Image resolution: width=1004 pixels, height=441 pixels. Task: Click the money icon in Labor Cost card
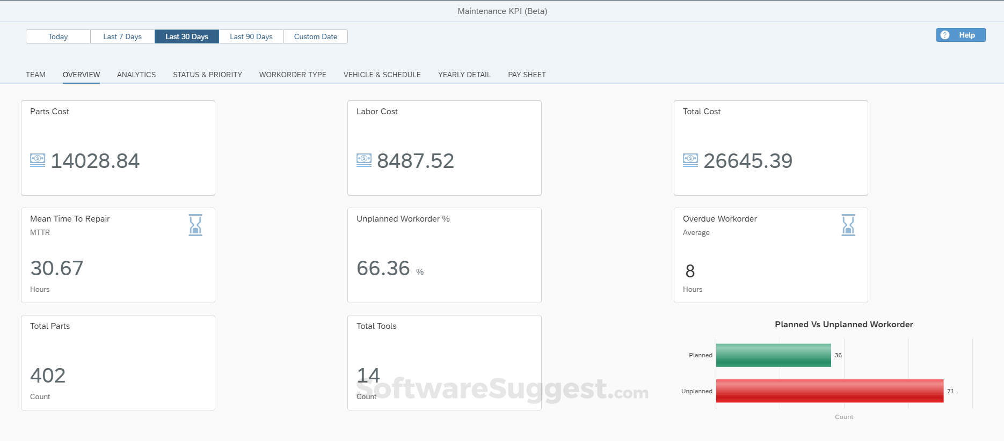pos(364,160)
